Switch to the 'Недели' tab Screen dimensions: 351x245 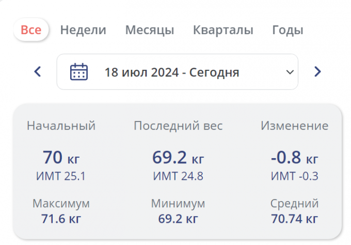point(83,30)
